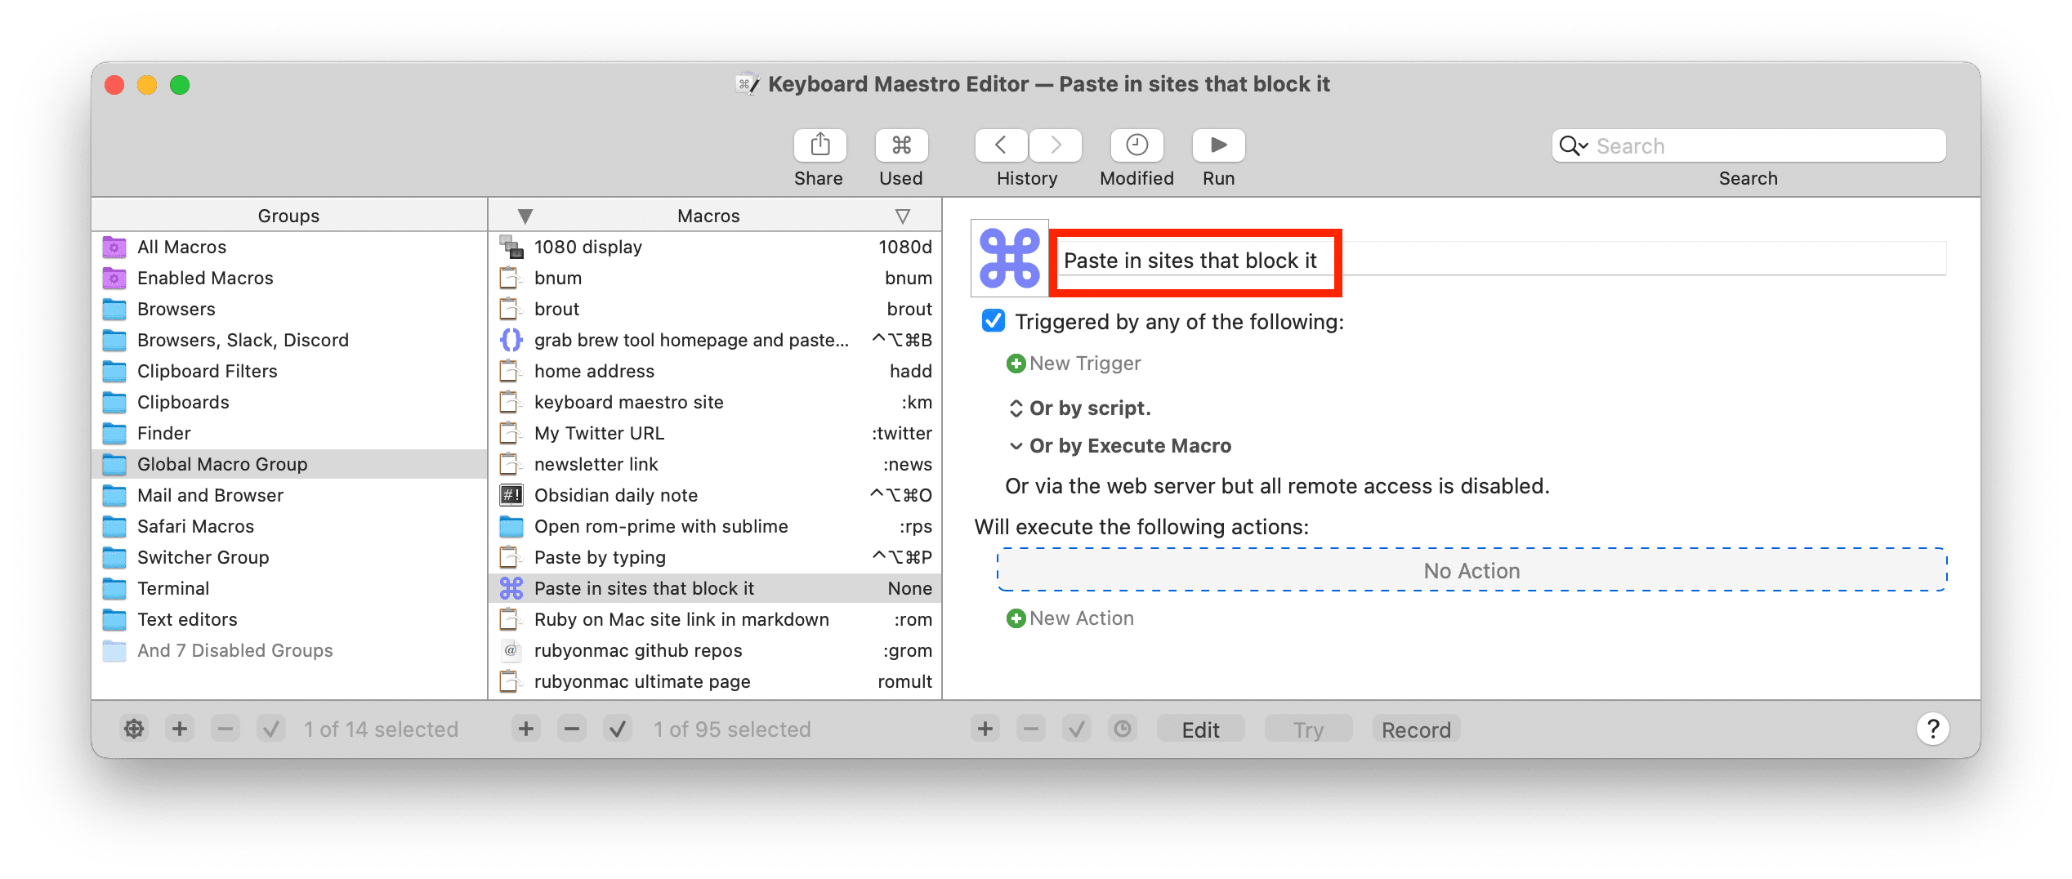Click the Modified clock toolbar icon

click(x=1136, y=145)
